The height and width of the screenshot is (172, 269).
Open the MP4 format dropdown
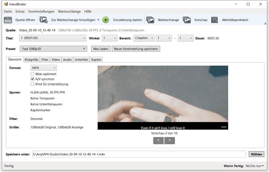[43, 68]
